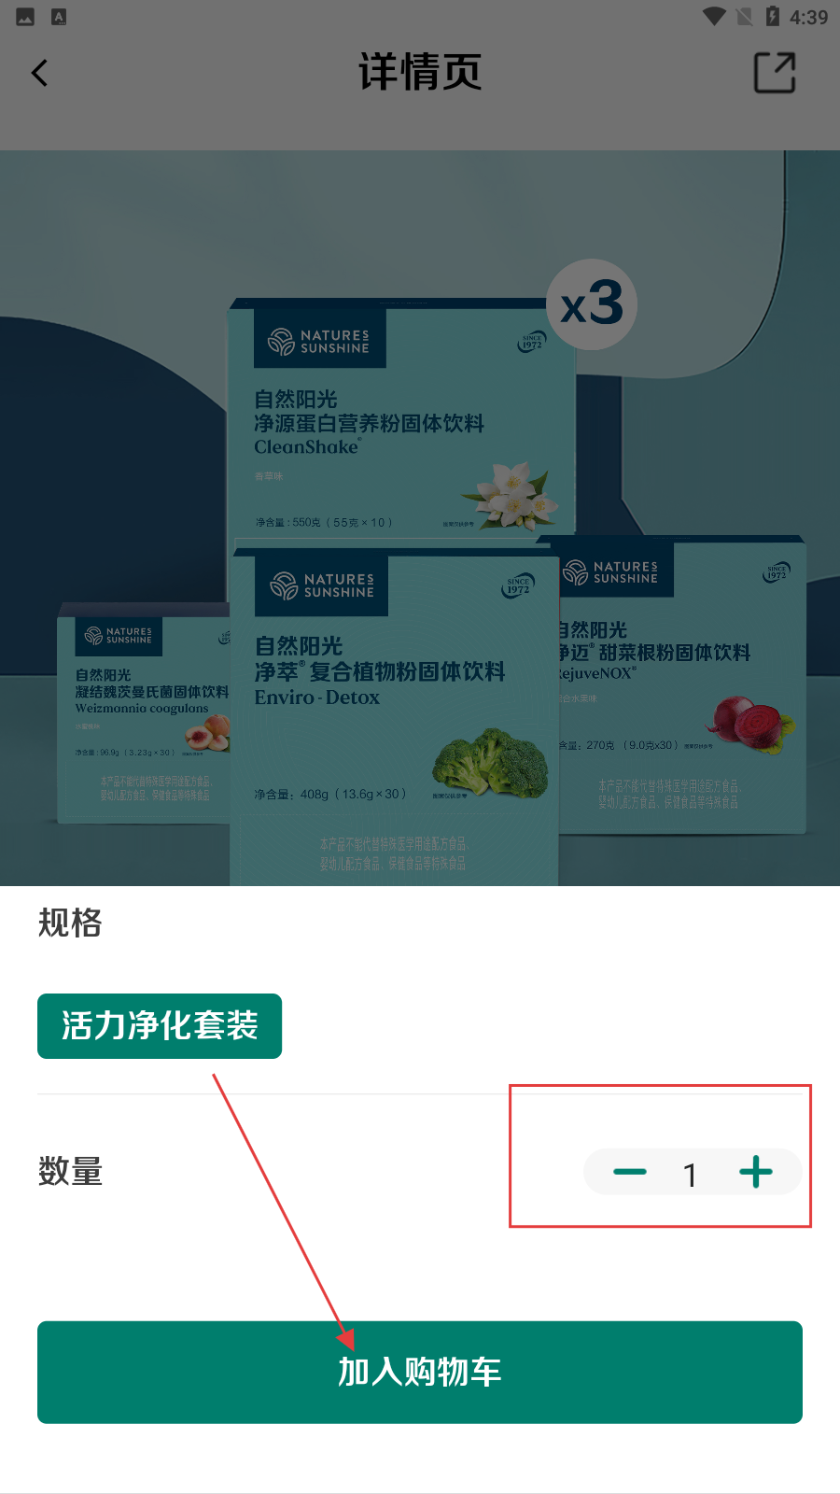Tap the x3 badge on product image
Screen dimensions: 840x1494
(592, 304)
